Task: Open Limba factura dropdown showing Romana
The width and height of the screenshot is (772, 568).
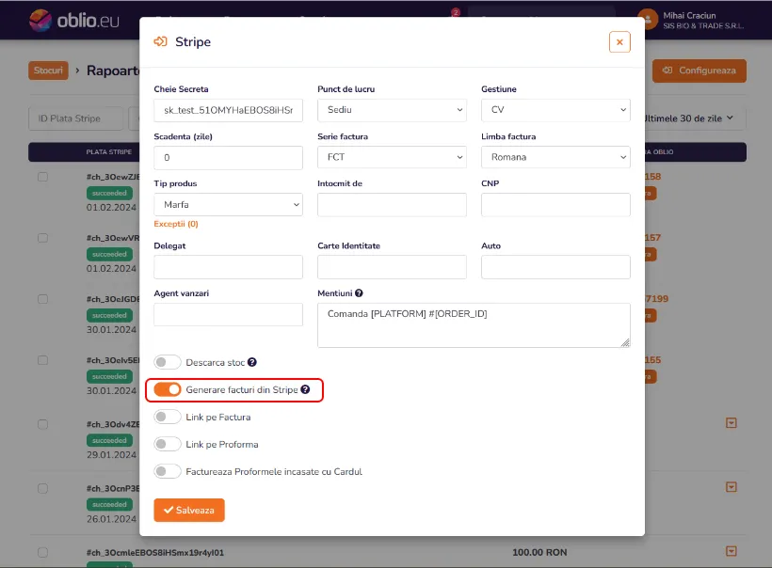Action: (555, 157)
